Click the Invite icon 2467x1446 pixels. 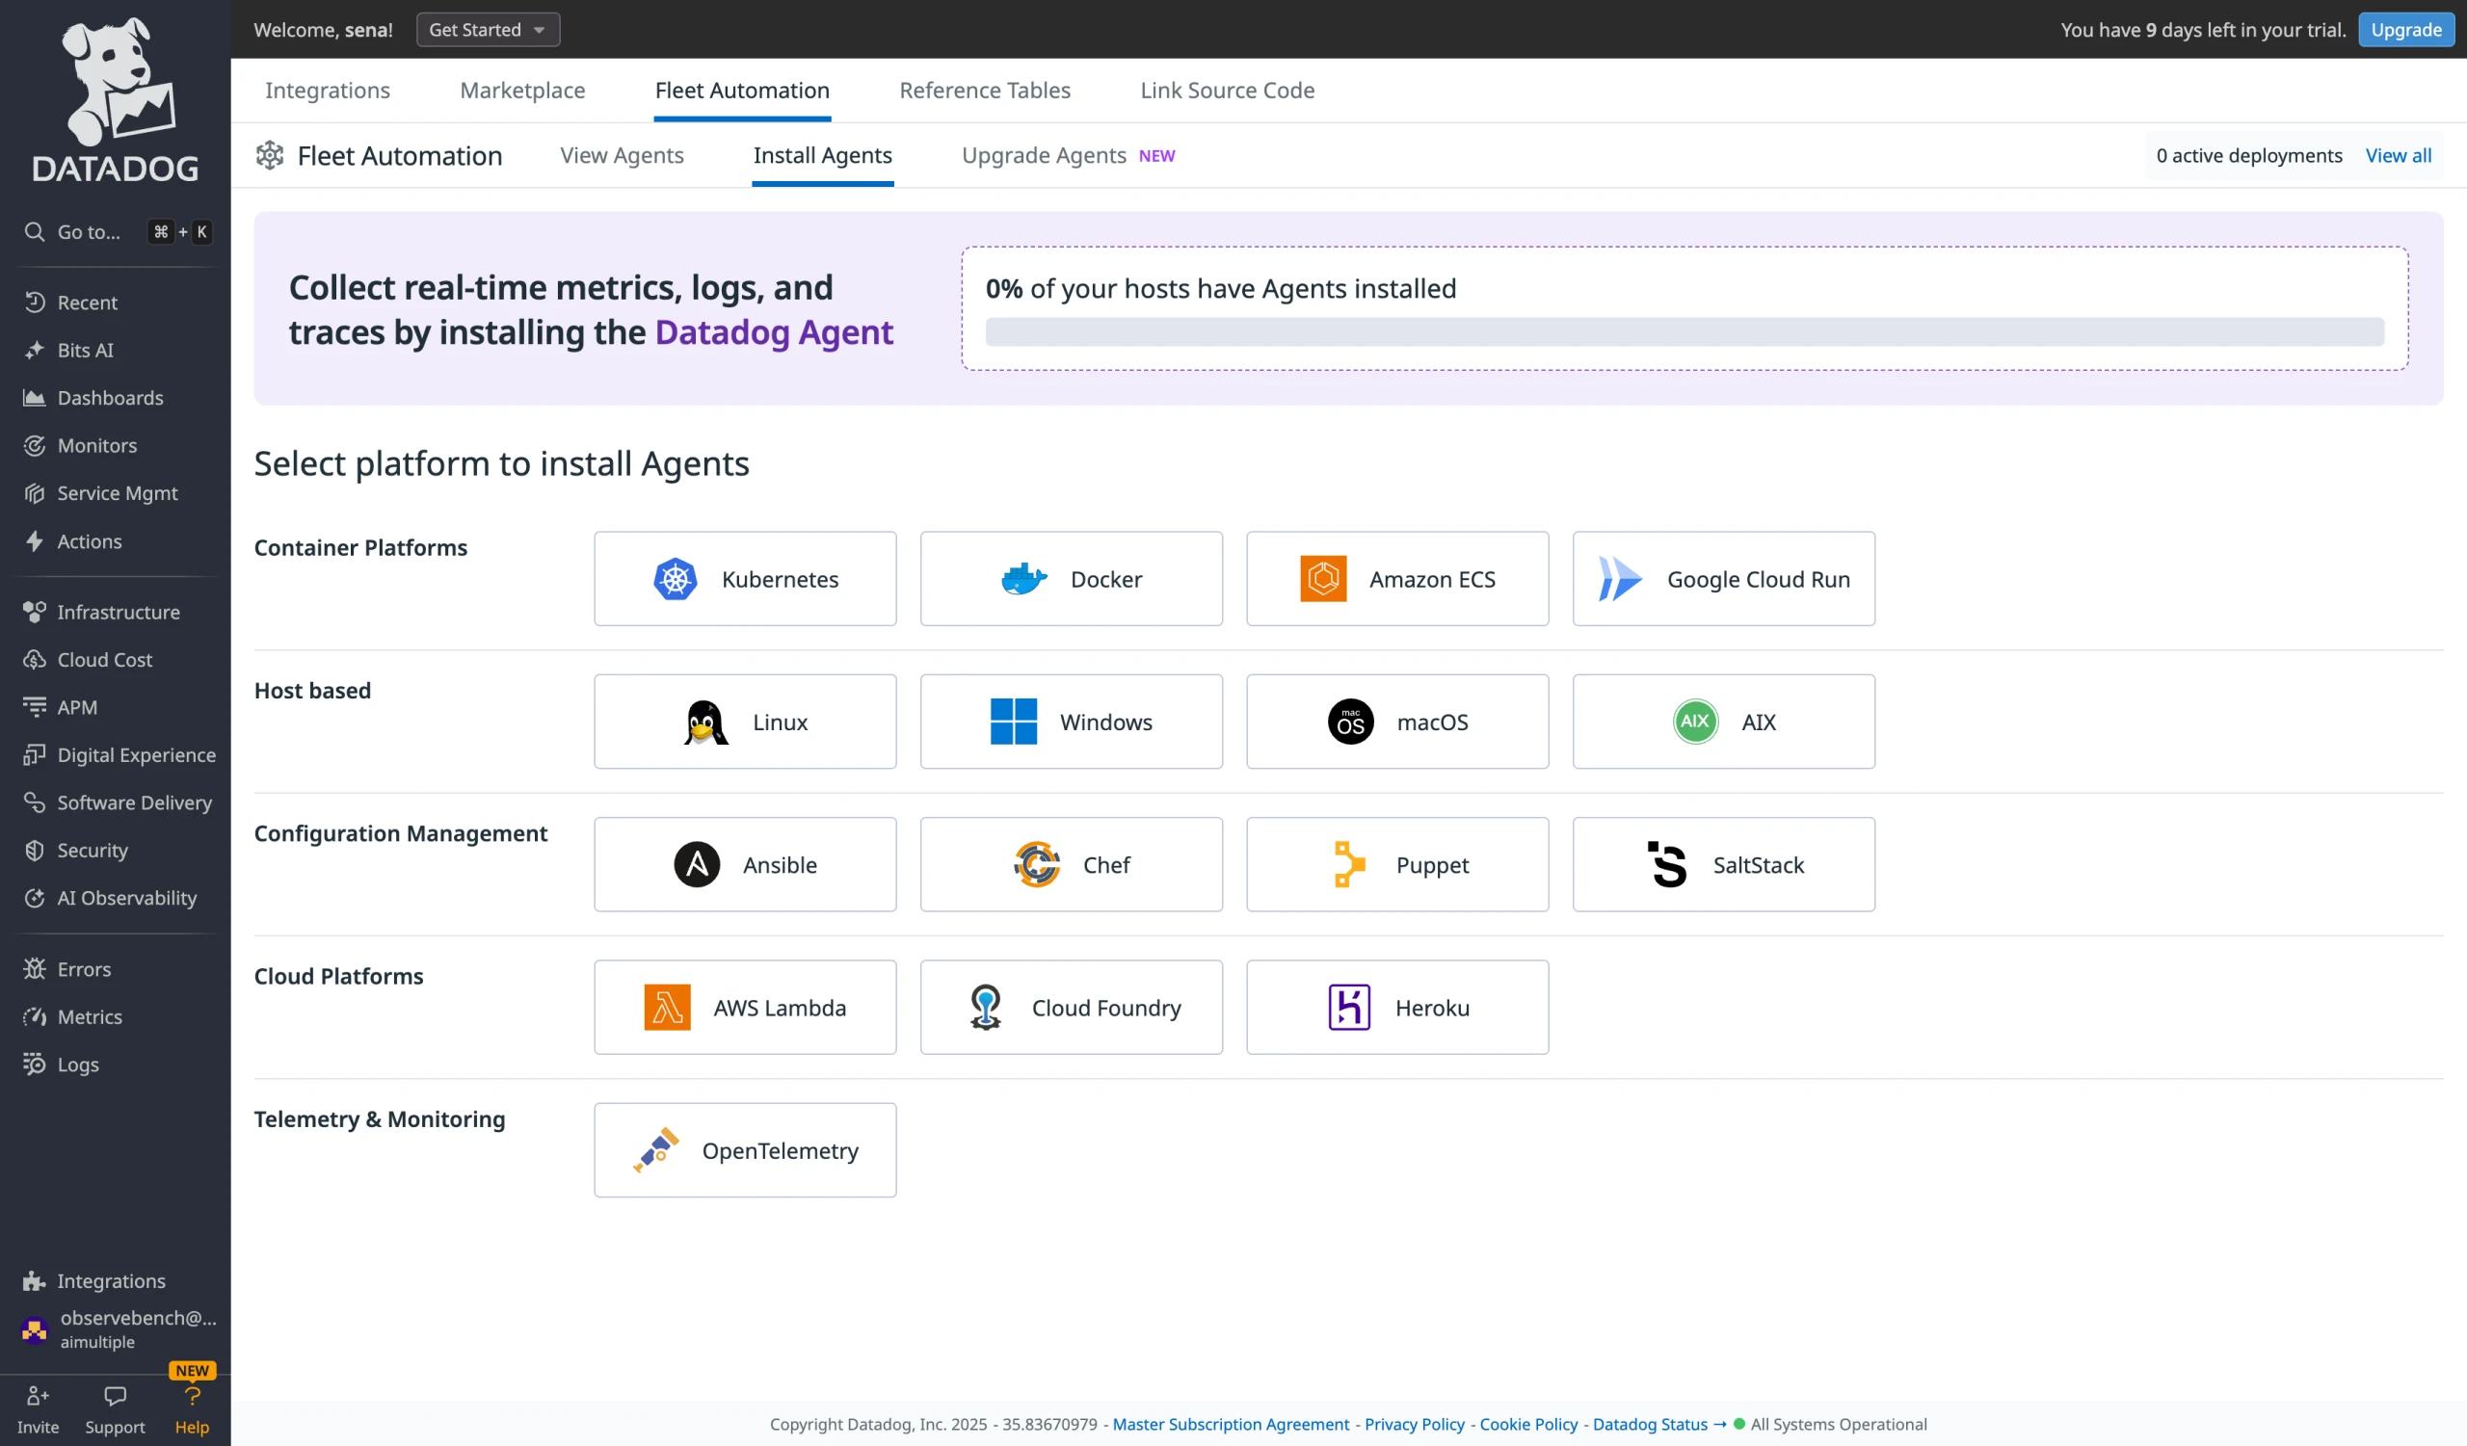tap(38, 1408)
